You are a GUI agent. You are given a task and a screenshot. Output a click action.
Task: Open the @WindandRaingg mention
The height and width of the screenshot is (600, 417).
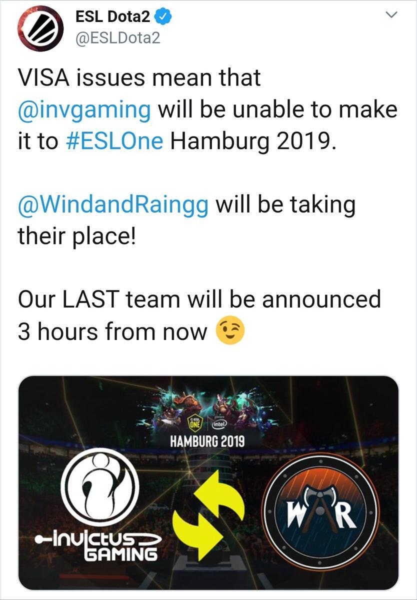[x=113, y=205]
